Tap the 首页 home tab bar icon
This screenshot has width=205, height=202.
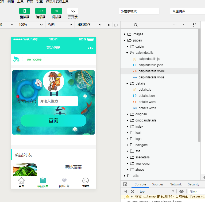pos(21,181)
